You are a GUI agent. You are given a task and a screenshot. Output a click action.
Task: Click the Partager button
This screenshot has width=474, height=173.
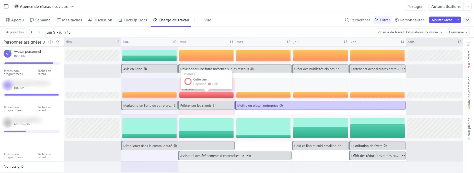pos(415,6)
